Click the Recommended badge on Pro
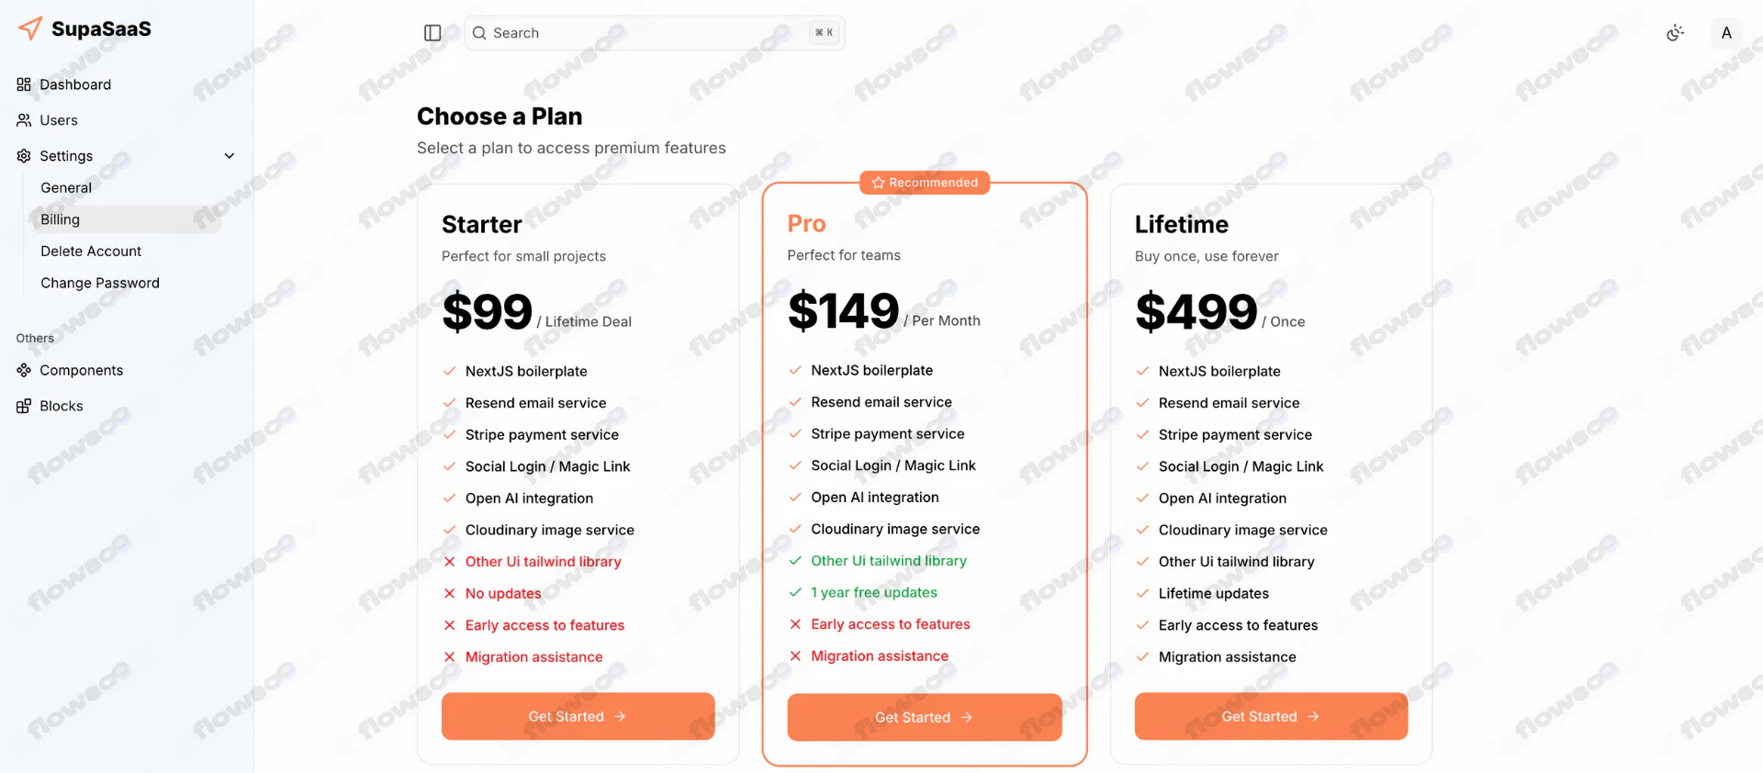Screen dimensions: 1763x773 click(925, 183)
